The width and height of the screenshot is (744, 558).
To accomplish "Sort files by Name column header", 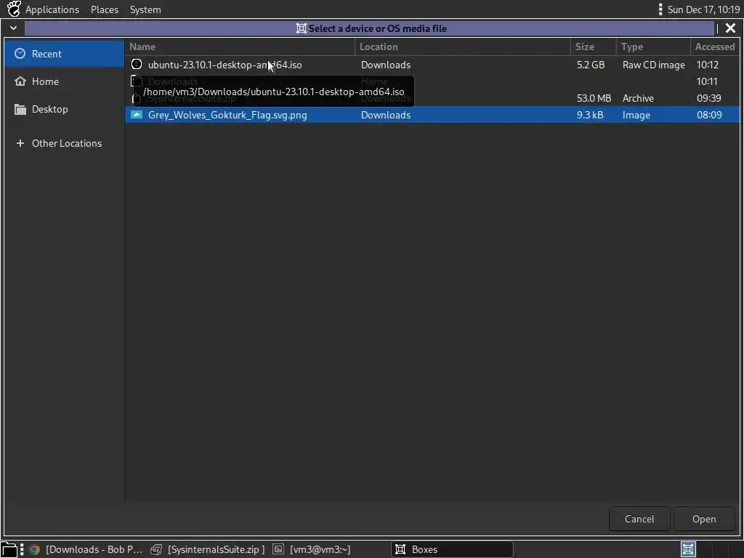I will click(x=240, y=46).
